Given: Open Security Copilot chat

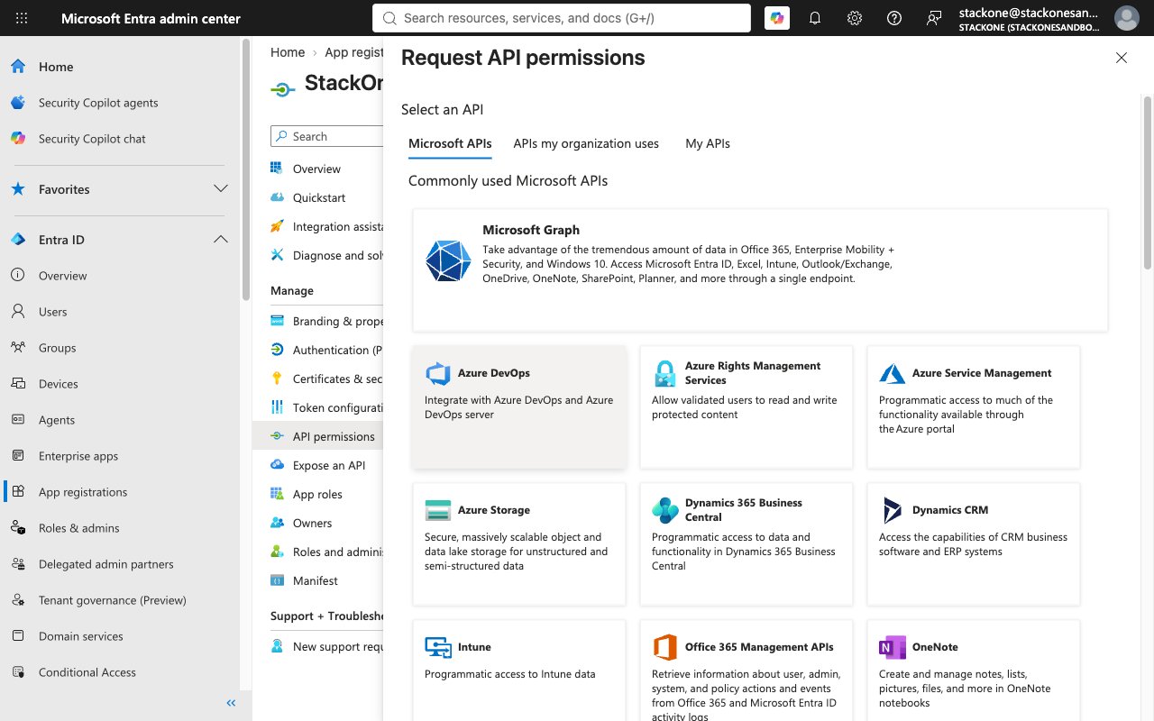Looking at the screenshot, I should [x=92, y=139].
